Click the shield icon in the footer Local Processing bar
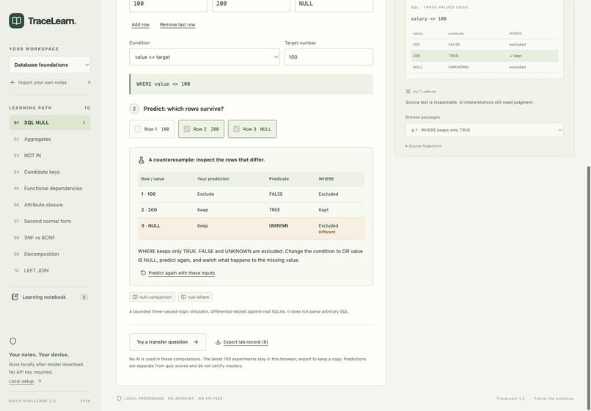This screenshot has width=591, height=411. (119, 399)
